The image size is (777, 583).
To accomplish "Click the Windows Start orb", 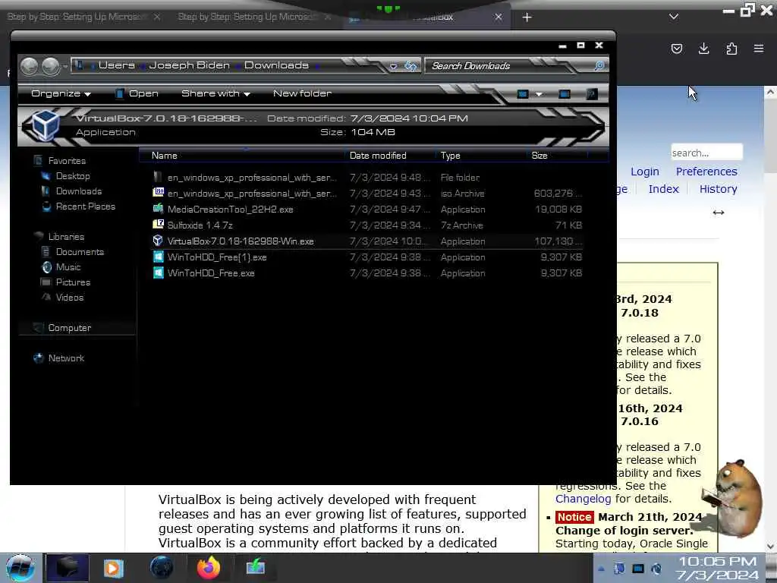I will pos(20,568).
